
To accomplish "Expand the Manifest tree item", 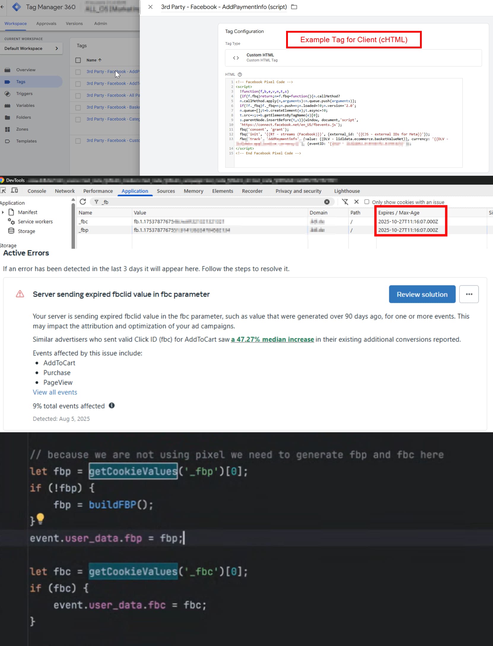I will [x=3, y=212].
